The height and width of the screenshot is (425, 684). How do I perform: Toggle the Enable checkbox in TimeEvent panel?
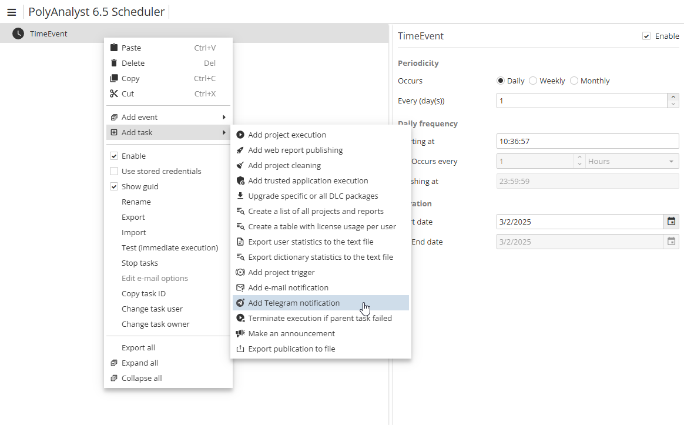(646, 36)
